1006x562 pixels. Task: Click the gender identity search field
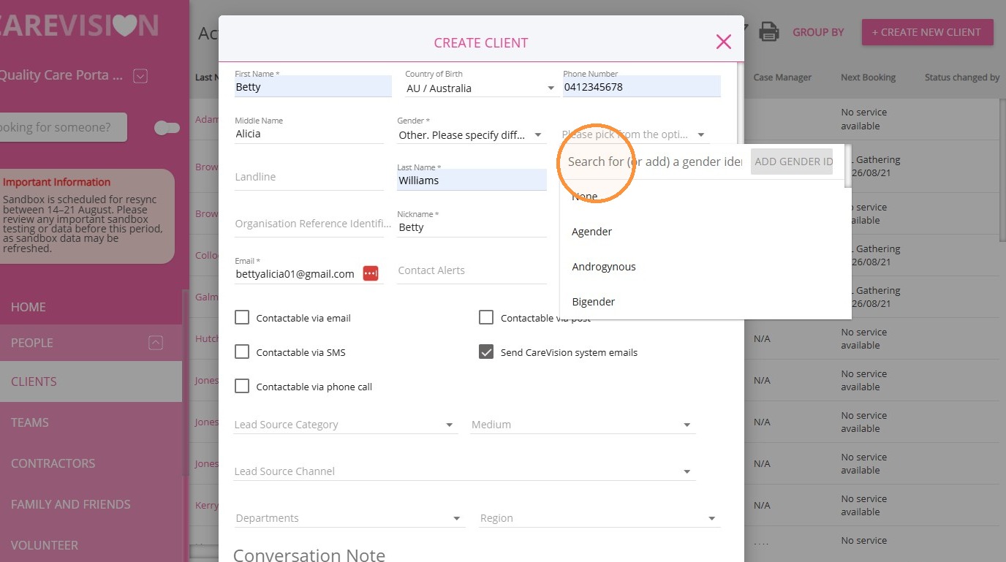click(x=655, y=162)
